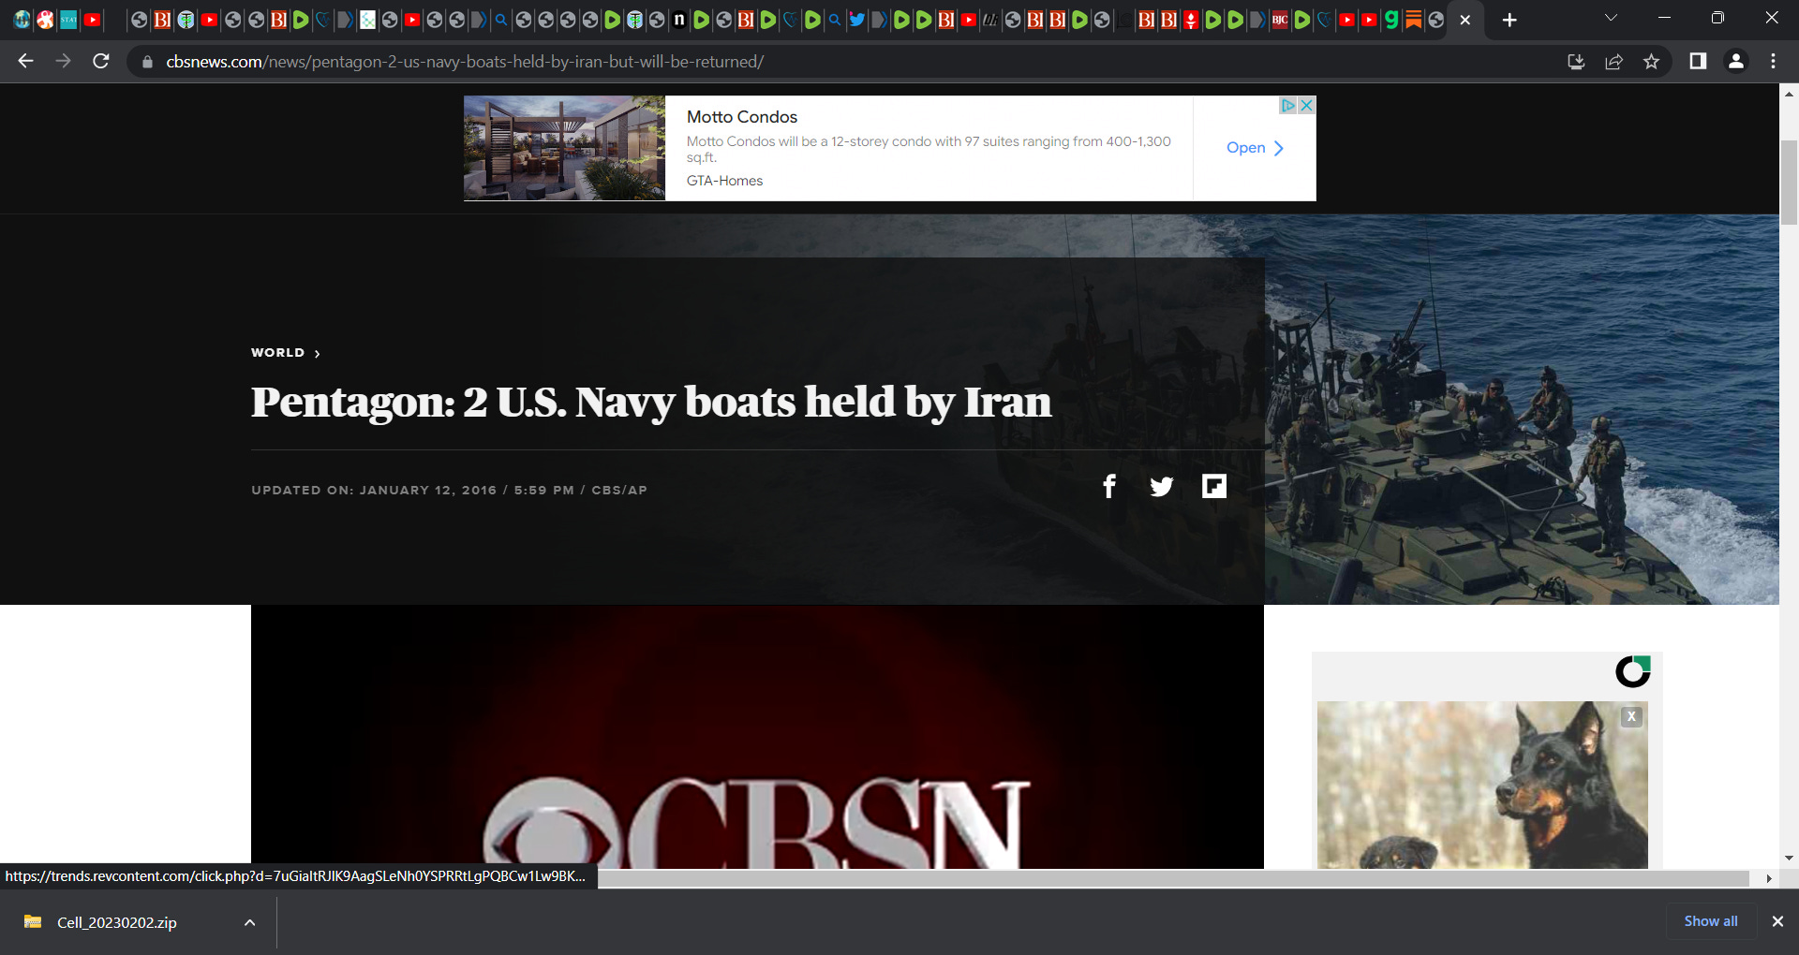Switch to the pinned YouTube tab

coord(92,20)
